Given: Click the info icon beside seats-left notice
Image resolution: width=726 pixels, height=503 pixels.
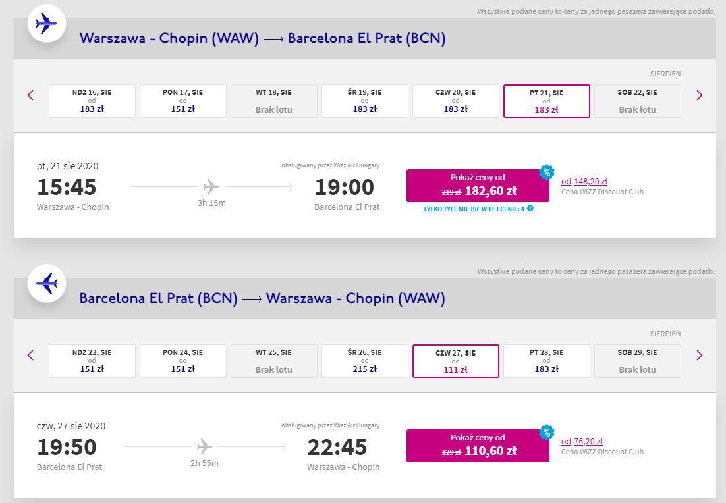Looking at the screenshot, I should tap(530, 209).
